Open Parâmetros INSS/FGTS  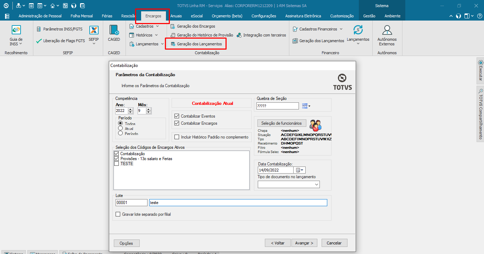pos(60,29)
